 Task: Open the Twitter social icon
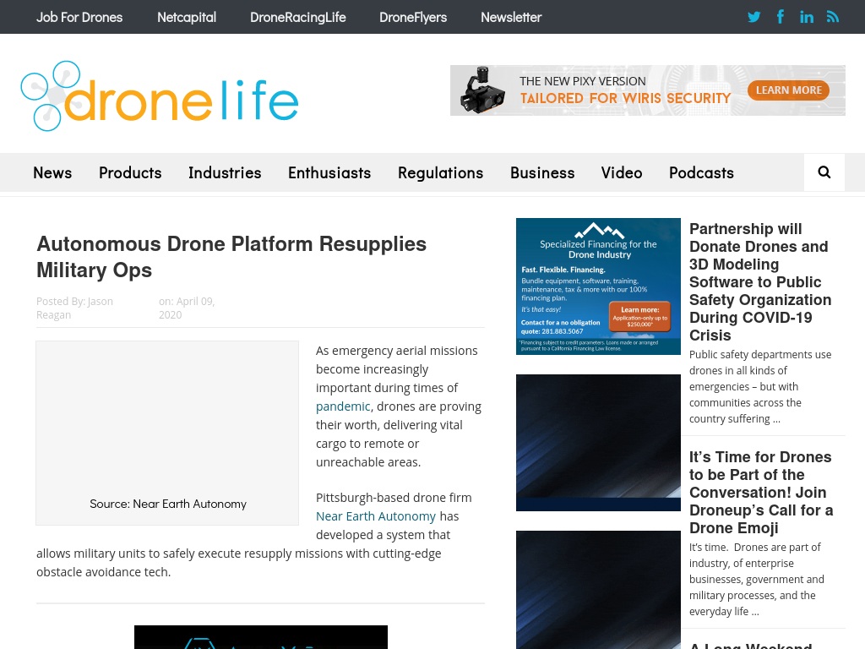pyautogui.click(x=753, y=17)
